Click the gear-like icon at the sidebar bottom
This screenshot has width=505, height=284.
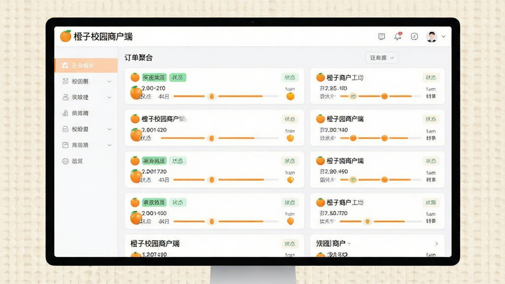66,161
